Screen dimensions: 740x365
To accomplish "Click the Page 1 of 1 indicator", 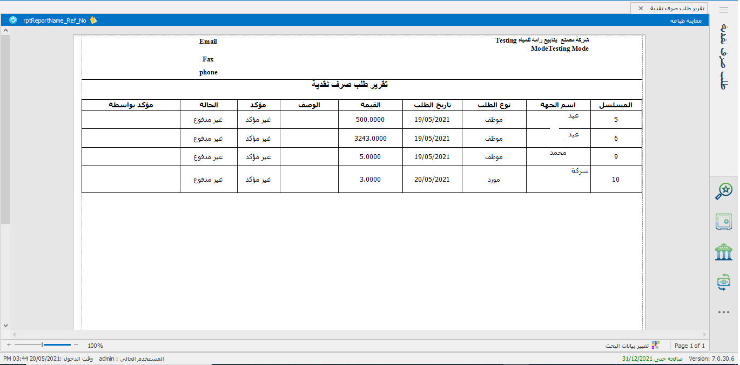I will tap(690, 346).
